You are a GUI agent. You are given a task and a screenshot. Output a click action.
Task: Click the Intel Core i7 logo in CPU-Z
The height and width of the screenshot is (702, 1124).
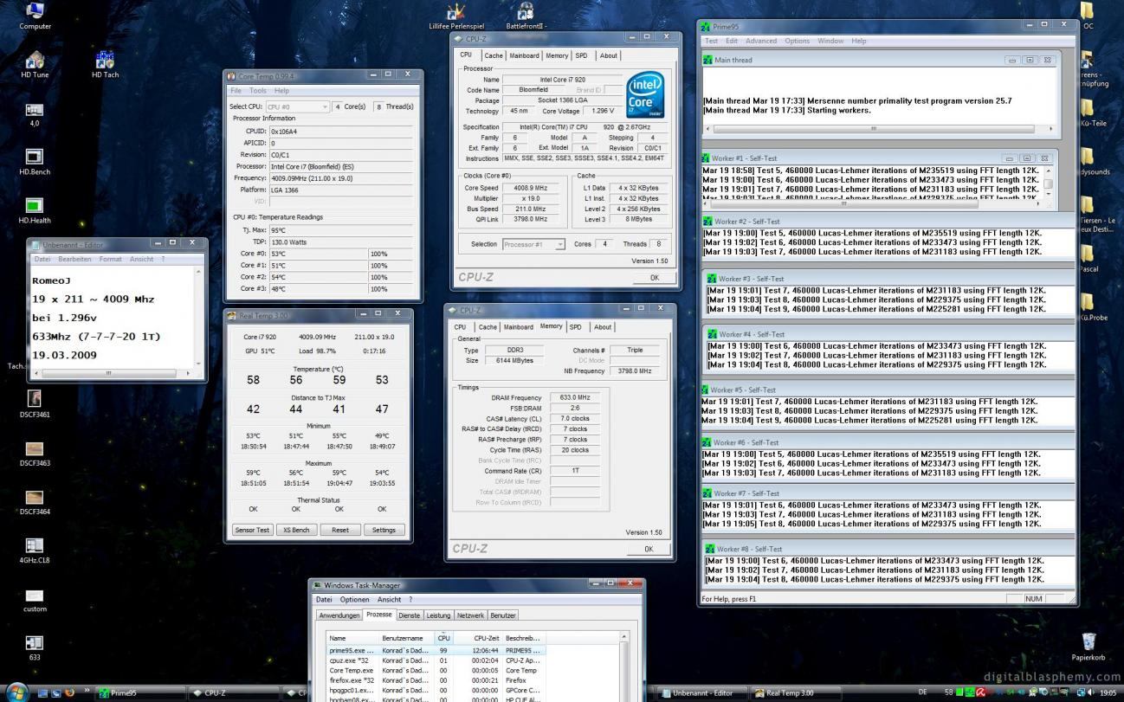(645, 95)
